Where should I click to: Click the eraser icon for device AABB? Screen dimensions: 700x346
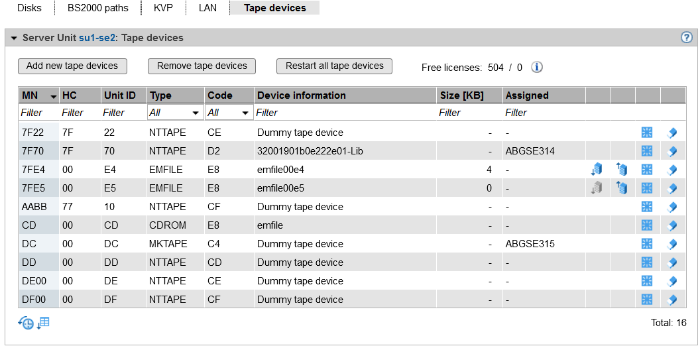tap(671, 207)
